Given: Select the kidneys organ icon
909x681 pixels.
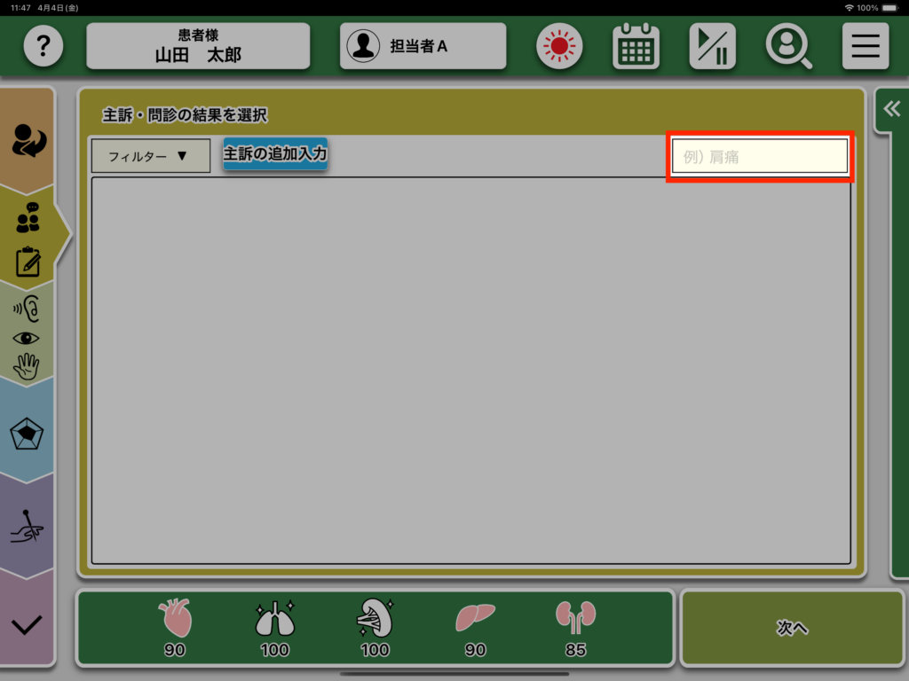Looking at the screenshot, I should point(575,617).
